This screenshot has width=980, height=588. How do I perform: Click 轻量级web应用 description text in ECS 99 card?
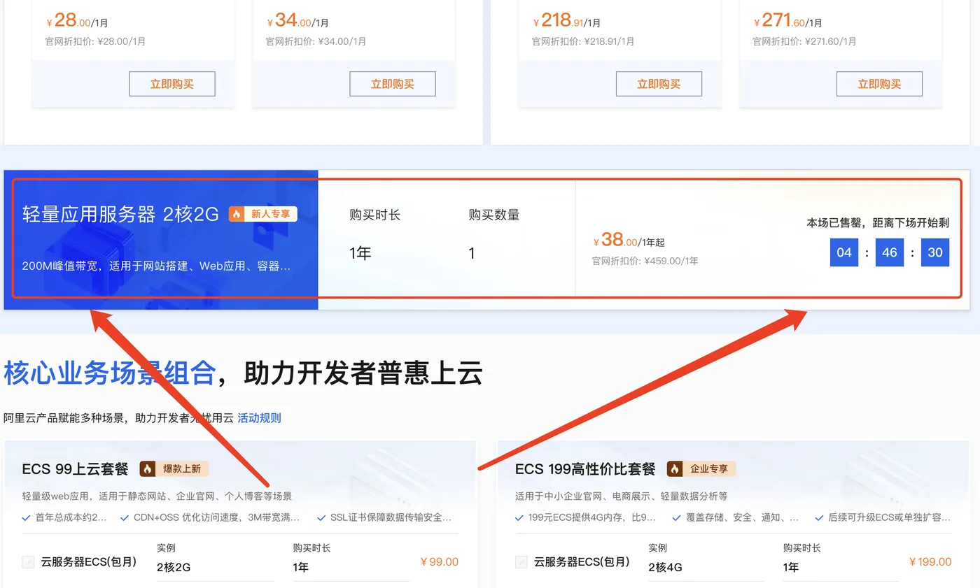click(157, 496)
